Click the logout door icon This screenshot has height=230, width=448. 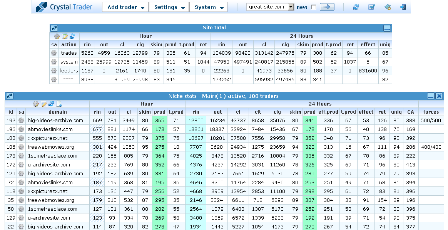pyautogui.click(x=403, y=7)
